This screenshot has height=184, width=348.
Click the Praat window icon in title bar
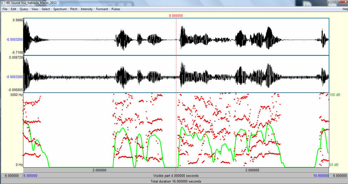3,2
